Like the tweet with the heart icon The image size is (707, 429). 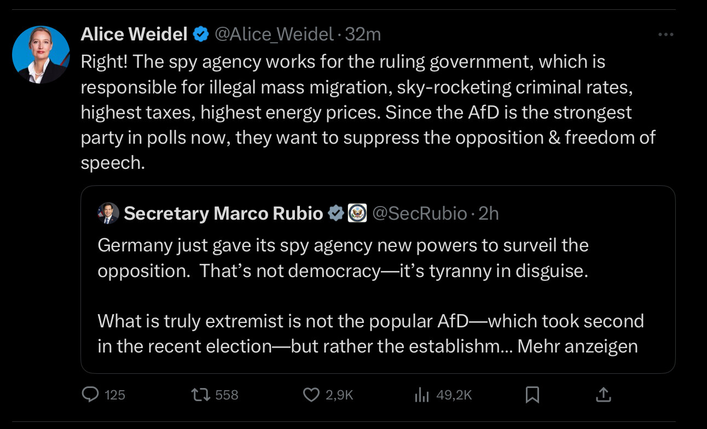pos(311,394)
